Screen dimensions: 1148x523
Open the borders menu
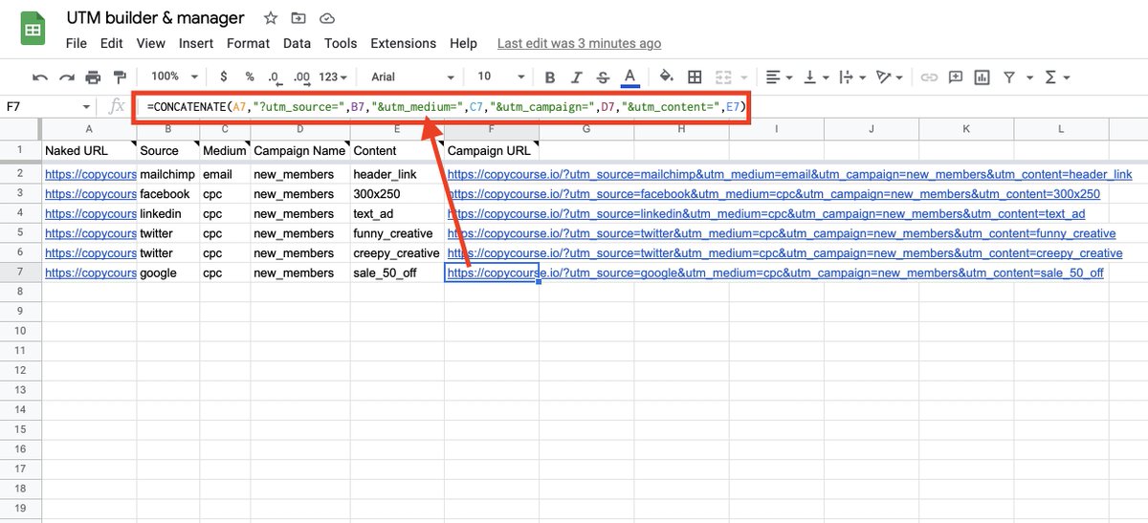pos(695,76)
